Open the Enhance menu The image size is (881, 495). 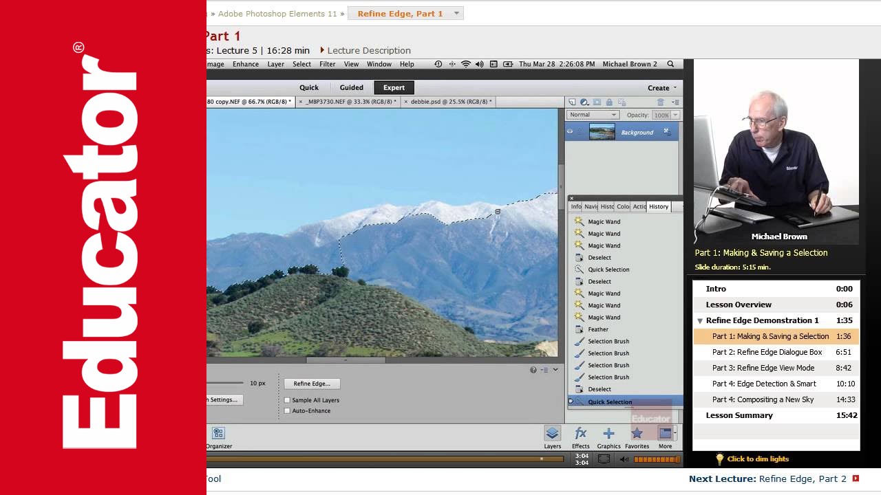246,64
